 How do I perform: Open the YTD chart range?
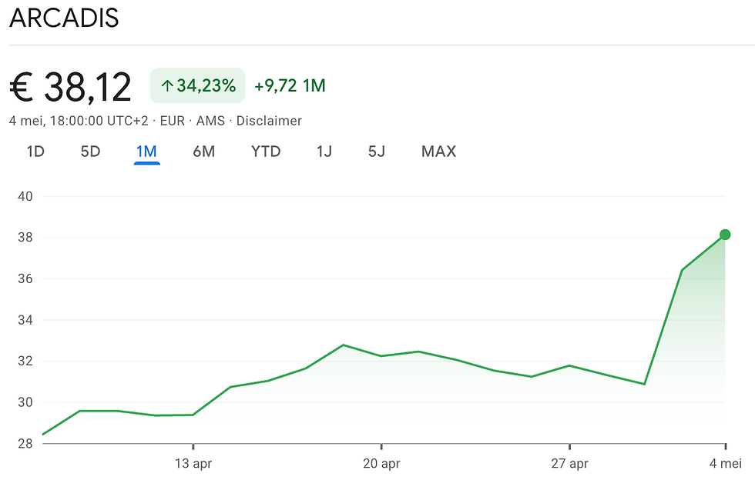266,152
